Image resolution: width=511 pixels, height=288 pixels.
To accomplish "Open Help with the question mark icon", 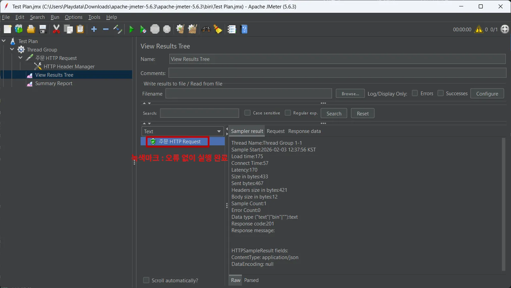I will pyautogui.click(x=244, y=29).
